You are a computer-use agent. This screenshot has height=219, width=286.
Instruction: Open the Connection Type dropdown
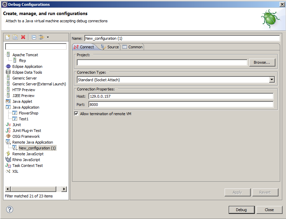[272, 80]
